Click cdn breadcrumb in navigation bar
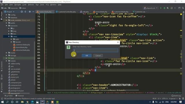 [x=4, y=8]
